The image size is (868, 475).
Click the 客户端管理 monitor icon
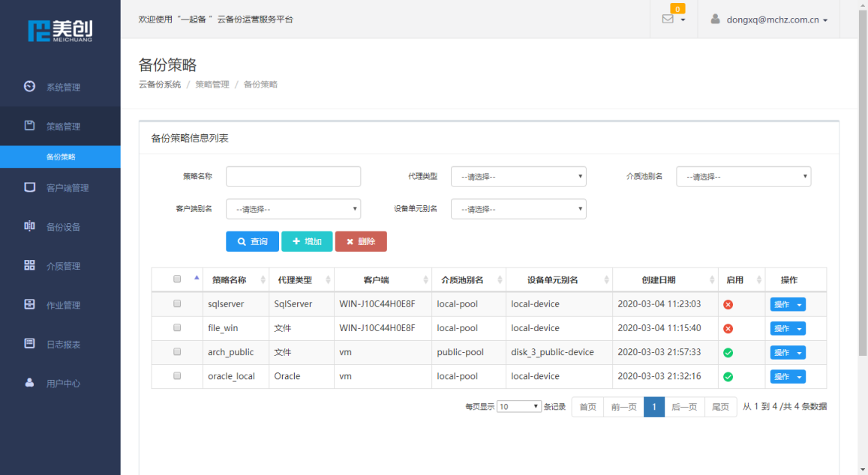pyautogui.click(x=29, y=187)
